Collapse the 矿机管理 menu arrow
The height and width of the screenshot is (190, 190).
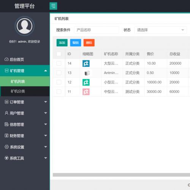(x=46, y=71)
